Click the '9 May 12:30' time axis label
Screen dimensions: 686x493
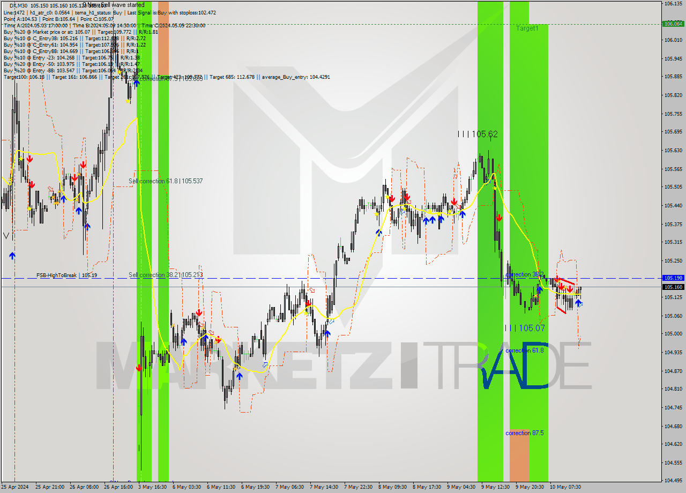tap(496, 487)
